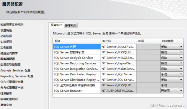This screenshot has height=109, width=187.
Task: Click the Microsoft 建议 separate account hint text
Action: (x=97, y=33)
